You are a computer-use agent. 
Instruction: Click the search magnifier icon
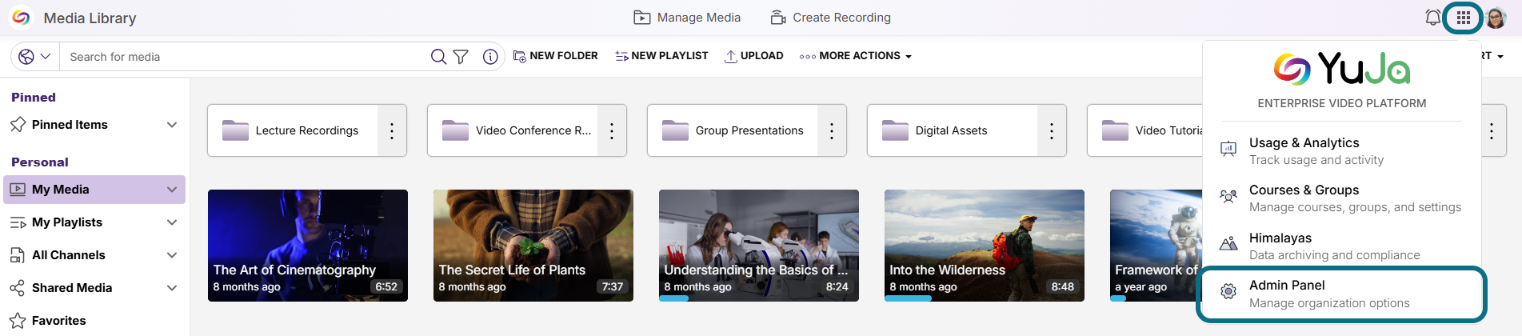coord(438,56)
